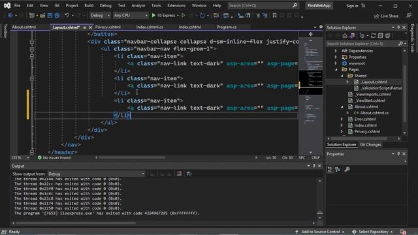This screenshot has height=235, width=418.
Task: Switch to the About.cshtml editor tab
Action: point(24,27)
